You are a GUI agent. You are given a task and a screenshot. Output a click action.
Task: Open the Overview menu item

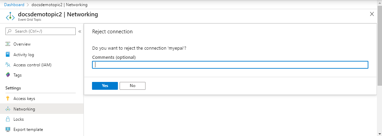pyautogui.click(x=22, y=44)
